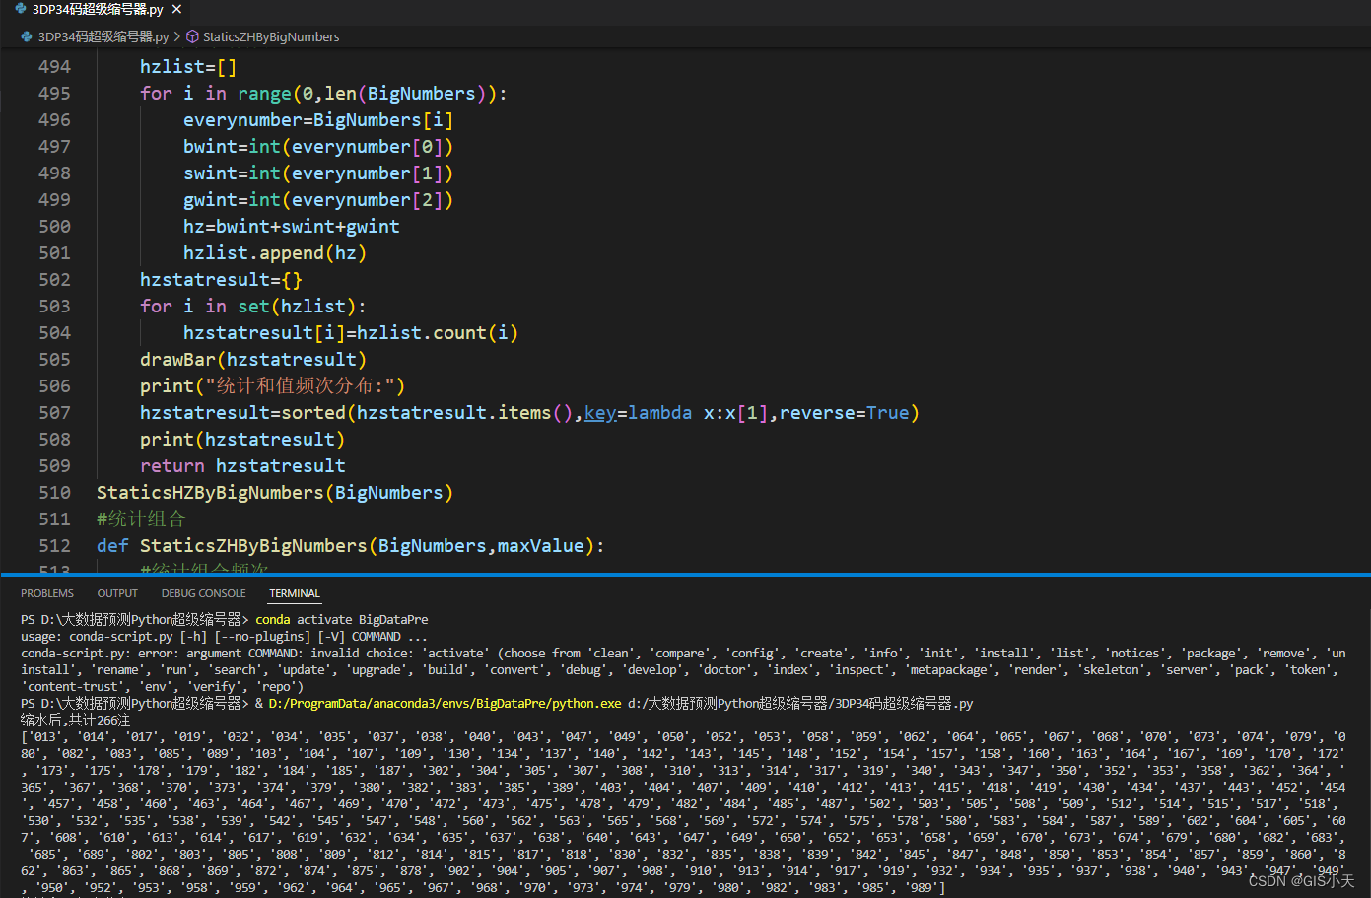Click 'StaticsHZByBigNumbers(BigNumbers)' call on line 510
Image resolution: width=1371 pixels, height=898 pixels.
tap(275, 493)
